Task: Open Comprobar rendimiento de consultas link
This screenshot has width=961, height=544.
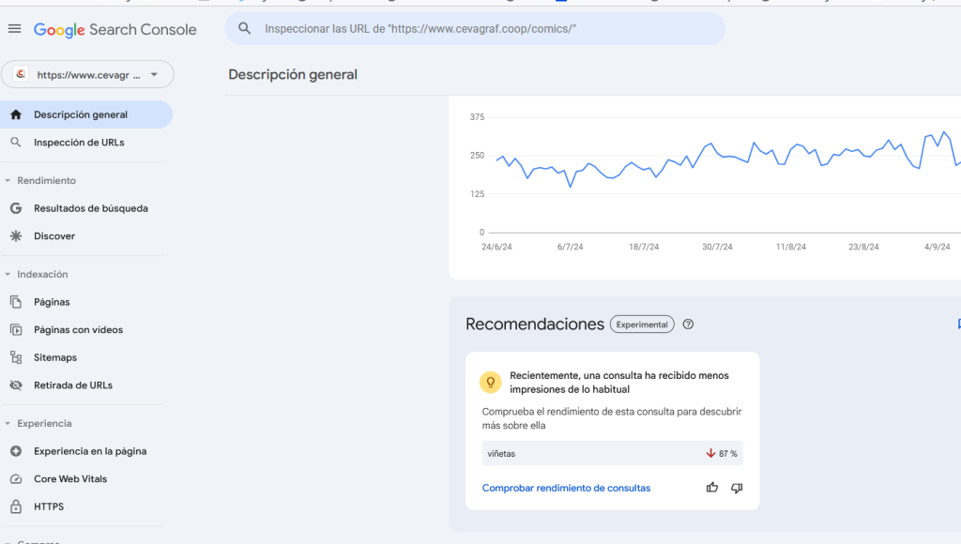Action: click(x=566, y=488)
